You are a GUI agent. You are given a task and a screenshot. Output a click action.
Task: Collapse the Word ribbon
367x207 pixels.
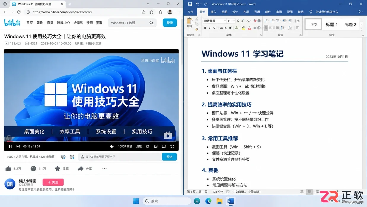363,35
